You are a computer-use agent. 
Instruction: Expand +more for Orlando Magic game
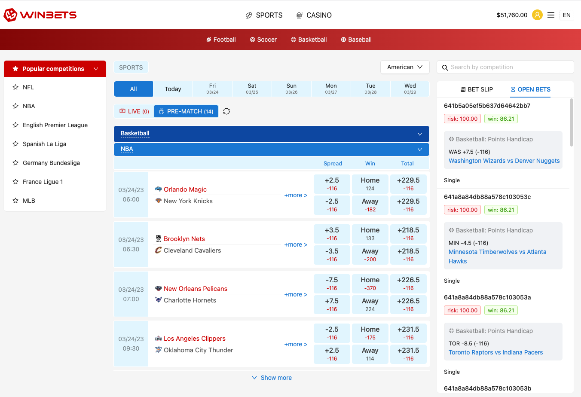pyautogui.click(x=296, y=195)
